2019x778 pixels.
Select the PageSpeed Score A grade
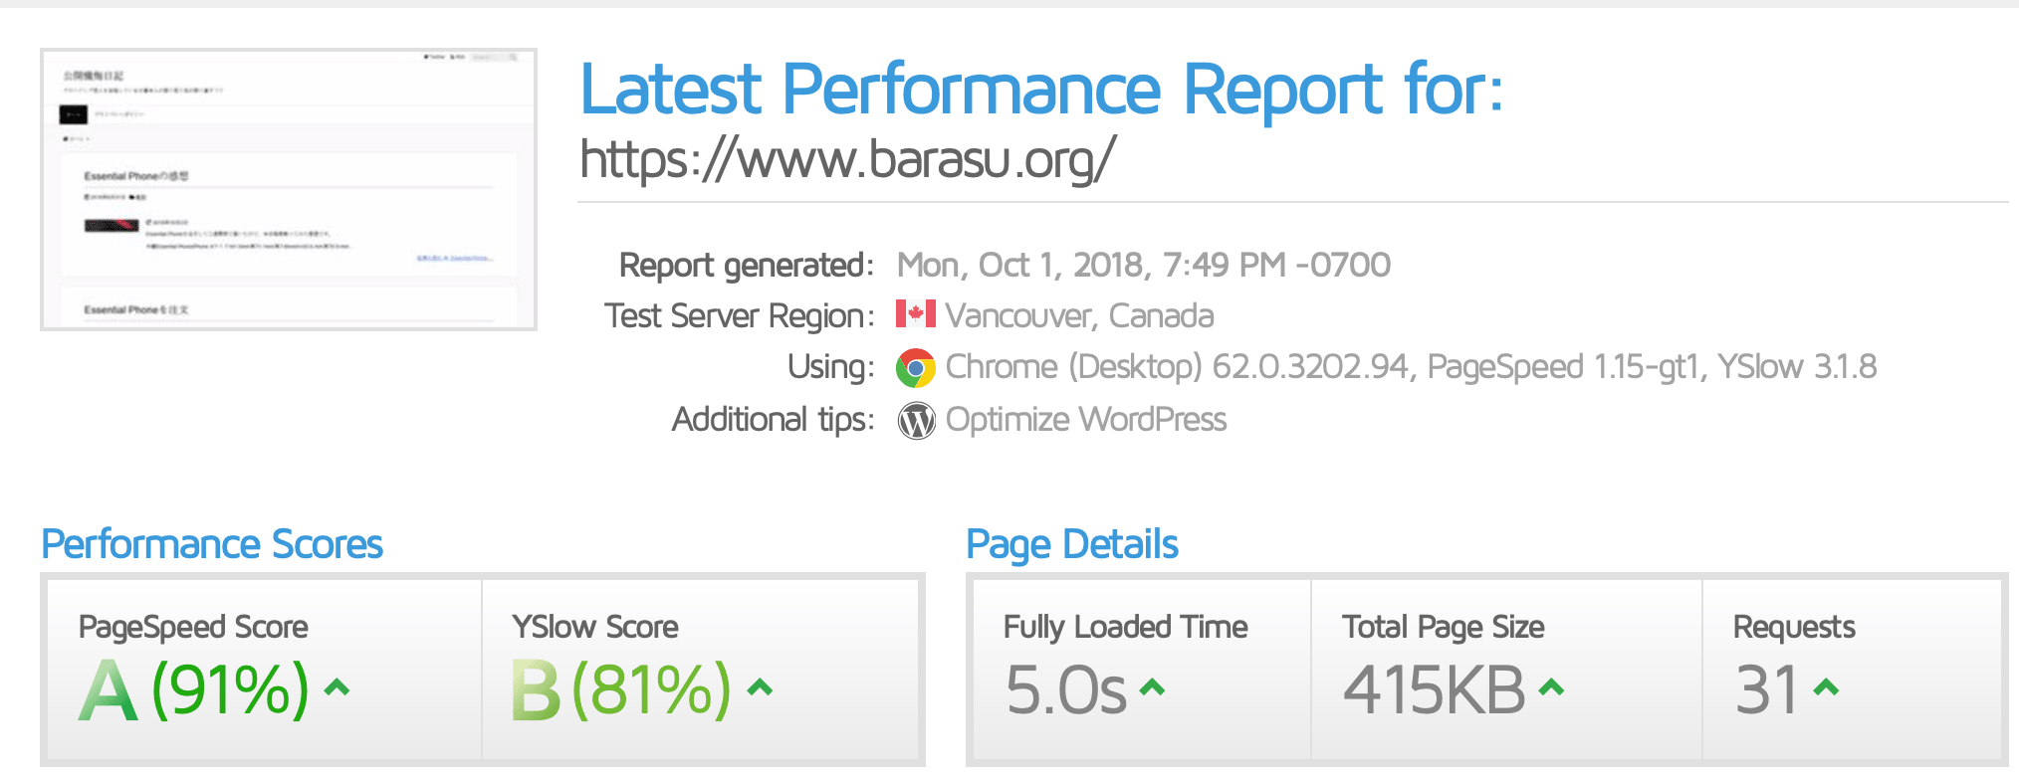point(108,690)
